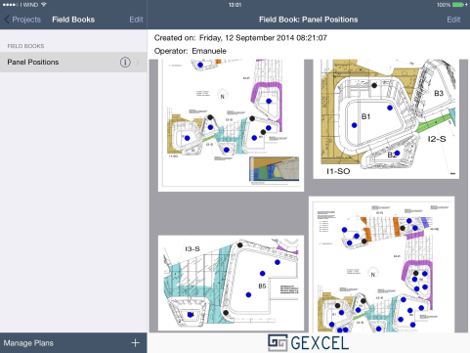Screen dimensions: 470x353
Task: Open info for Panel Positions field book
Action: tap(125, 62)
